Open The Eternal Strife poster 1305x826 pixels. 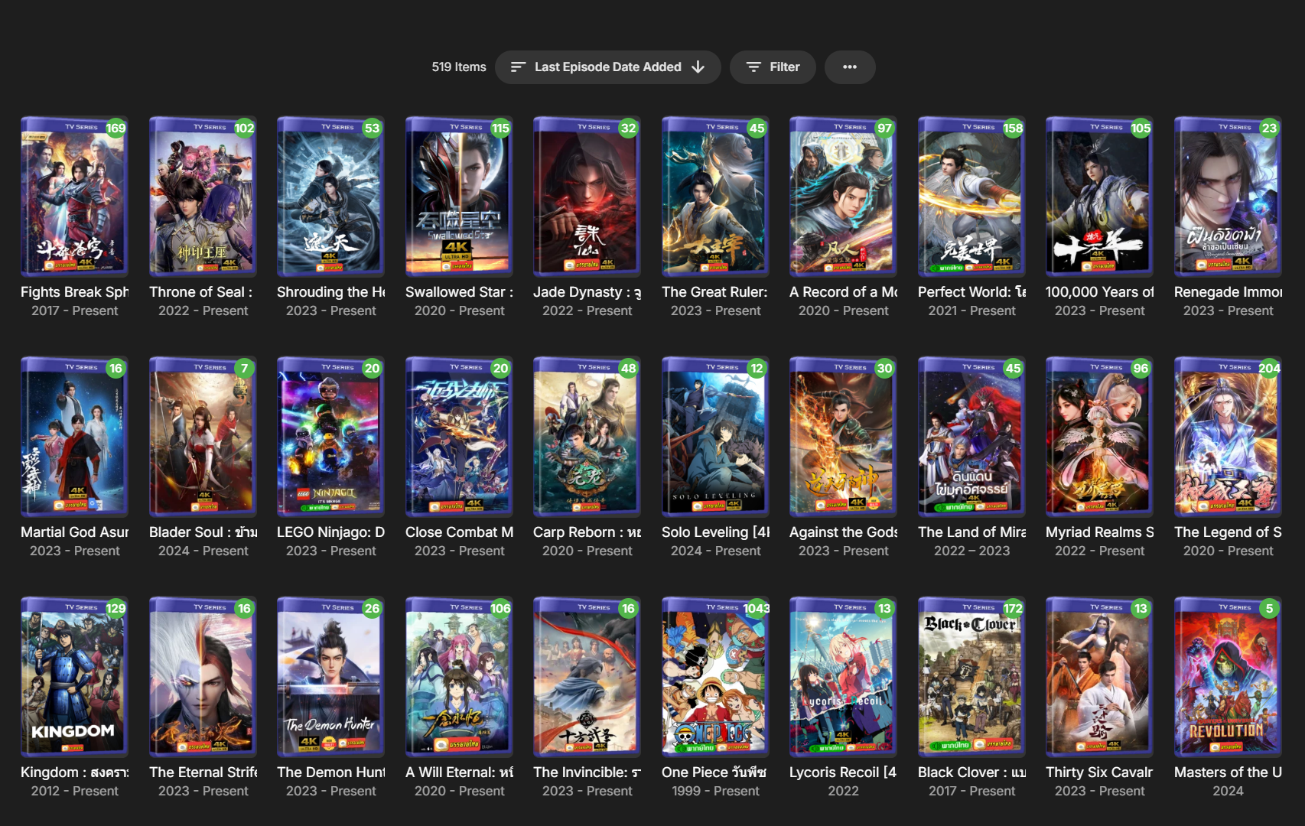pos(203,677)
